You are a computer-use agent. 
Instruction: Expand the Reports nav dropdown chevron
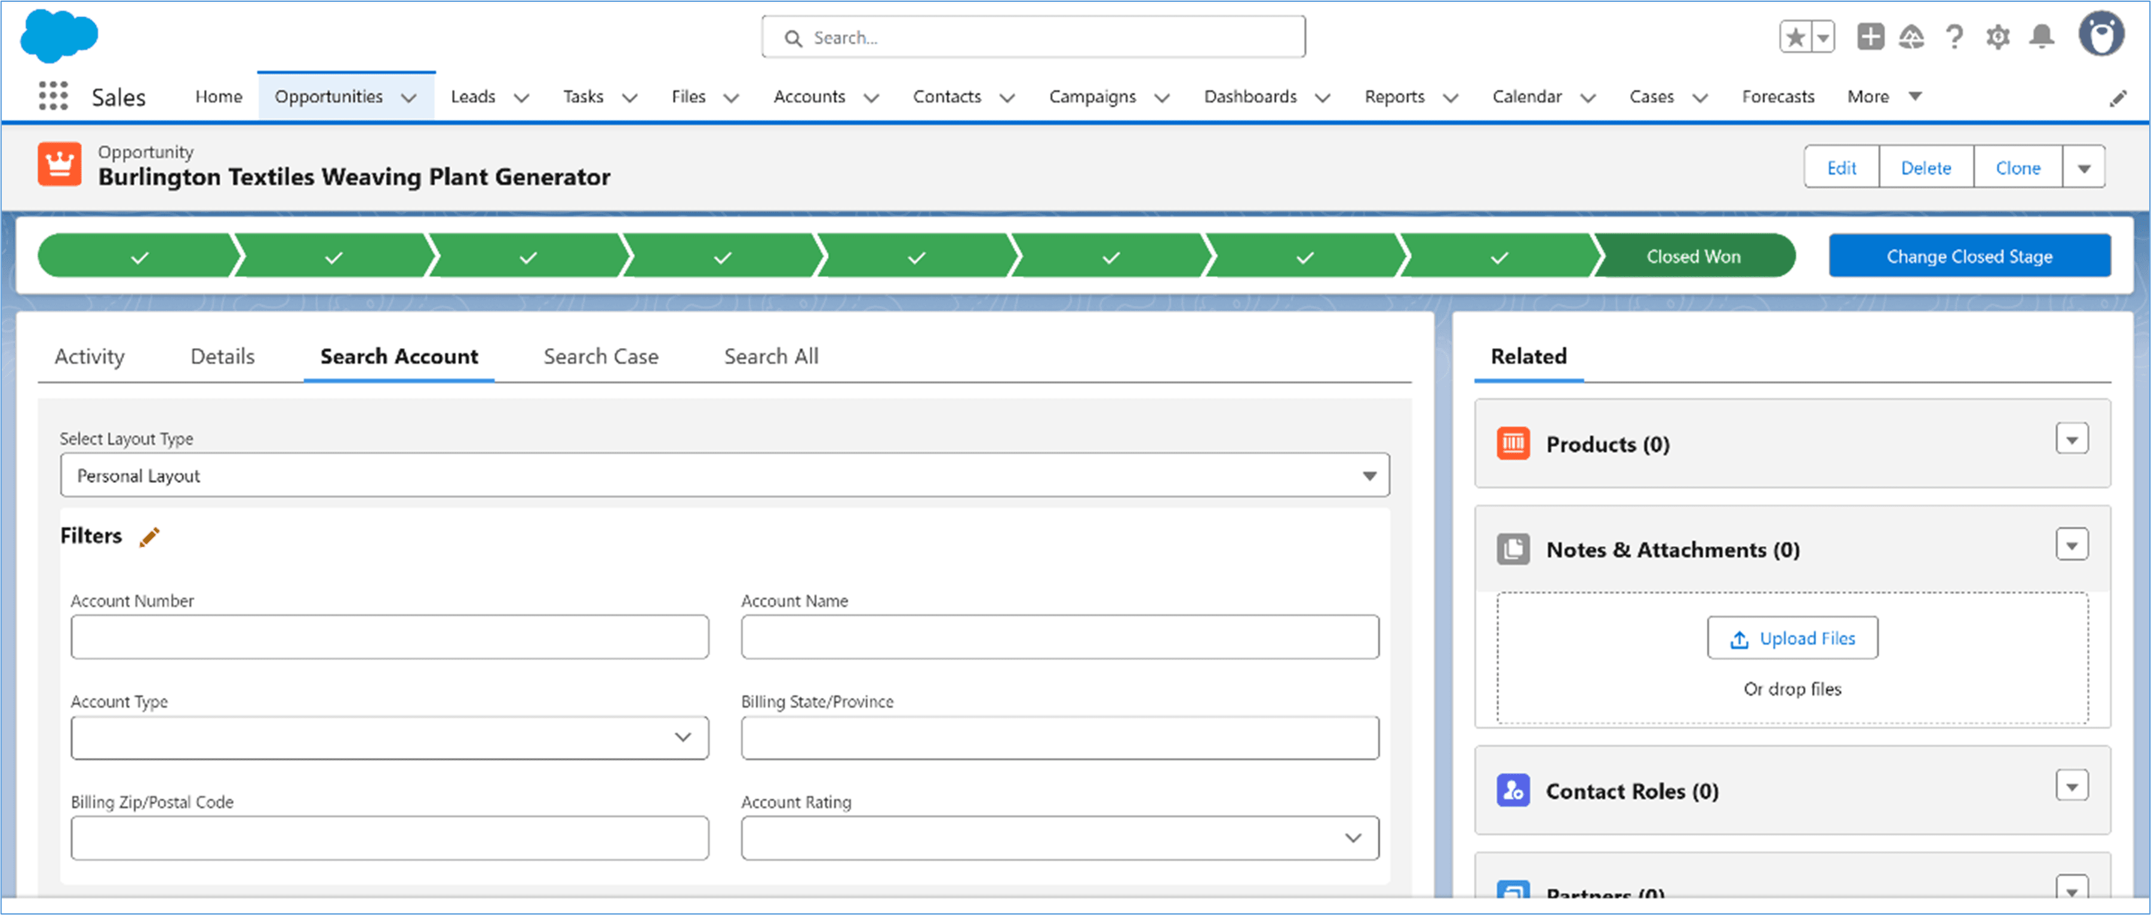pyautogui.click(x=1451, y=98)
